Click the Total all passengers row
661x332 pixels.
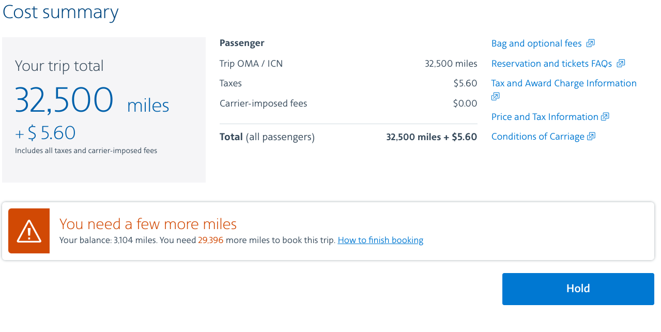348,137
